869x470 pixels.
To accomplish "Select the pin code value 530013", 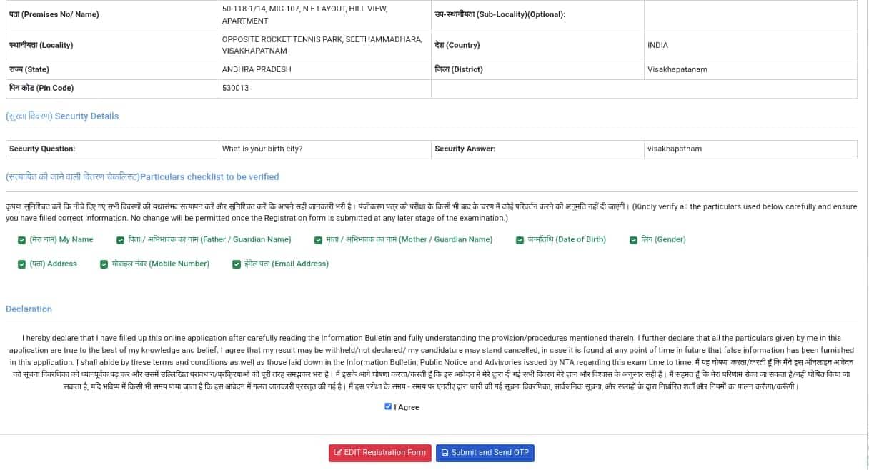I will click(235, 89).
